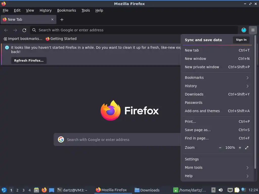Click the removable media eject tray icon
259x194 pixels.
pyautogui.click(x=213, y=190)
